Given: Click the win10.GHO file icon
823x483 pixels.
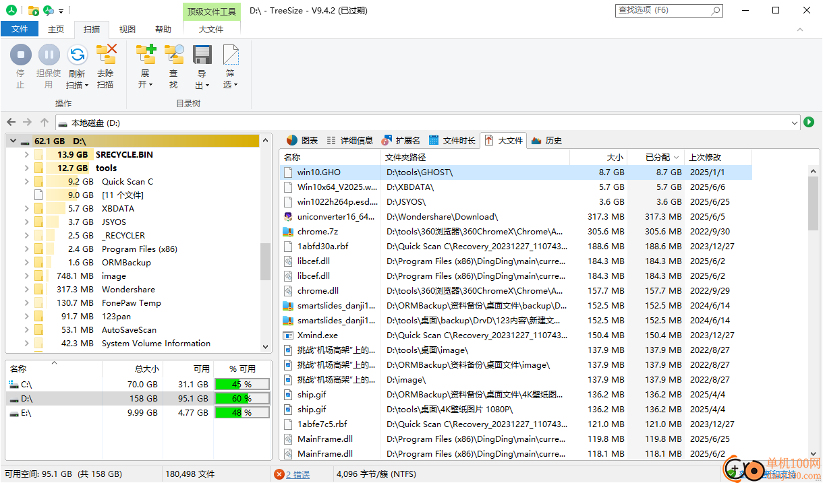Looking at the screenshot, I should (x=288, y=172).
